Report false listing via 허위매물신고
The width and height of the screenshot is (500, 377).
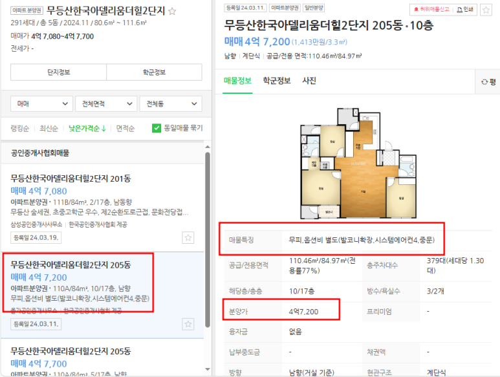pyautogui.click(x=431, y=10)
